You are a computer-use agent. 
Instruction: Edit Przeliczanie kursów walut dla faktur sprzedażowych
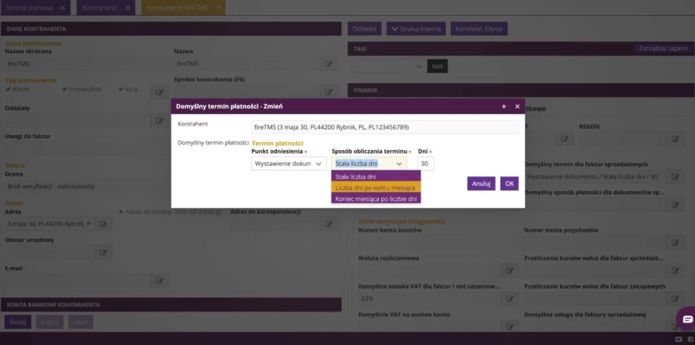[x=675, y=270]
